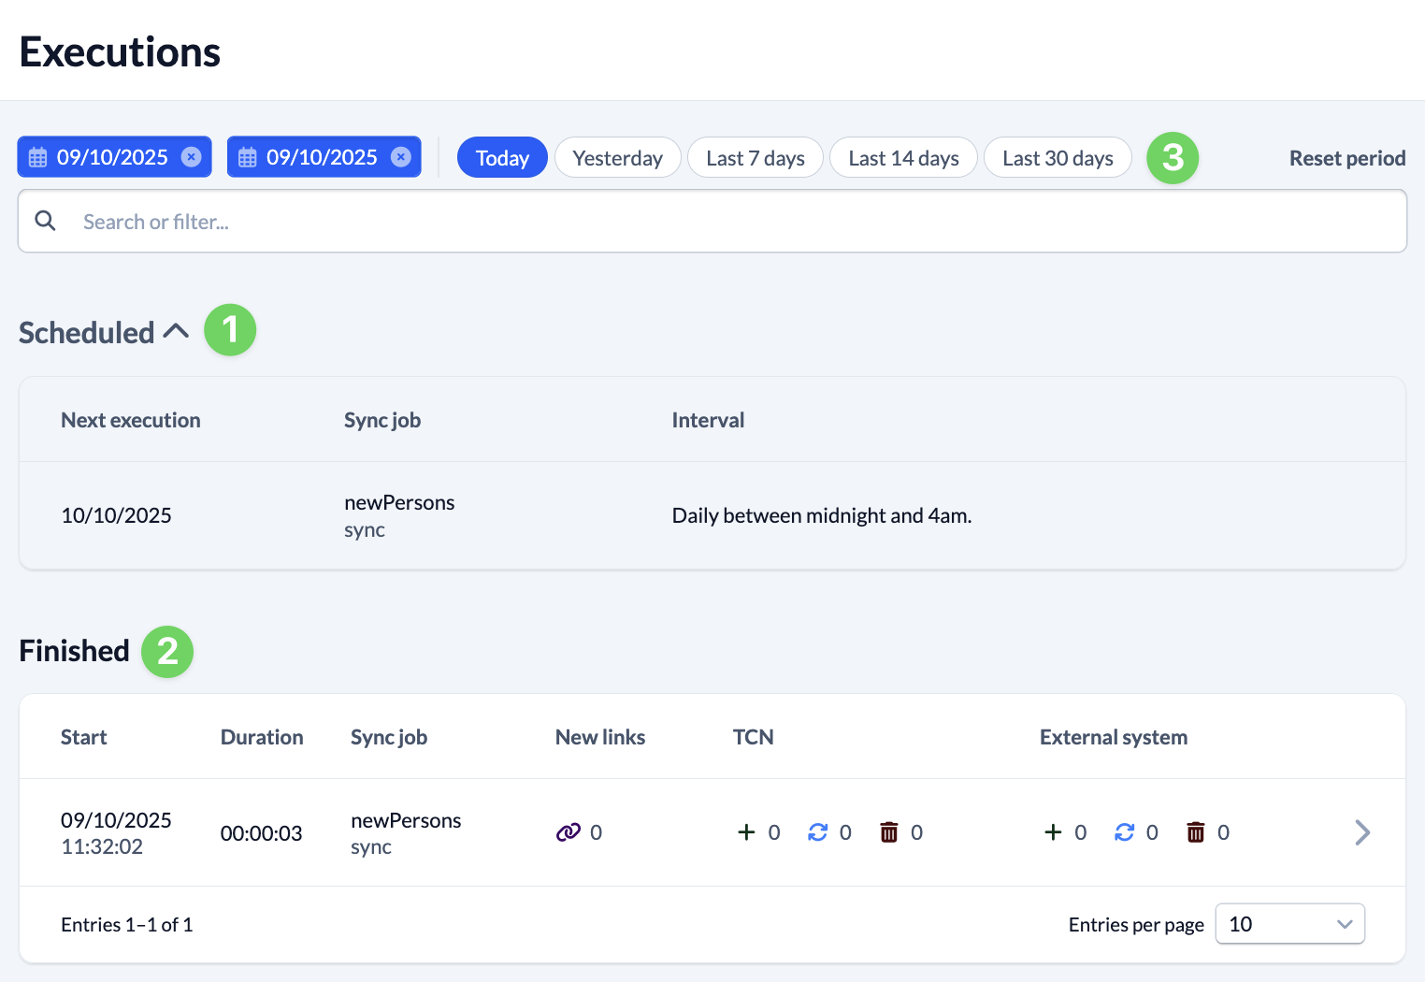The width and height of the screenshot is (1425, 982).
Task: Select the Last 14 days filter
Action: 903,157
